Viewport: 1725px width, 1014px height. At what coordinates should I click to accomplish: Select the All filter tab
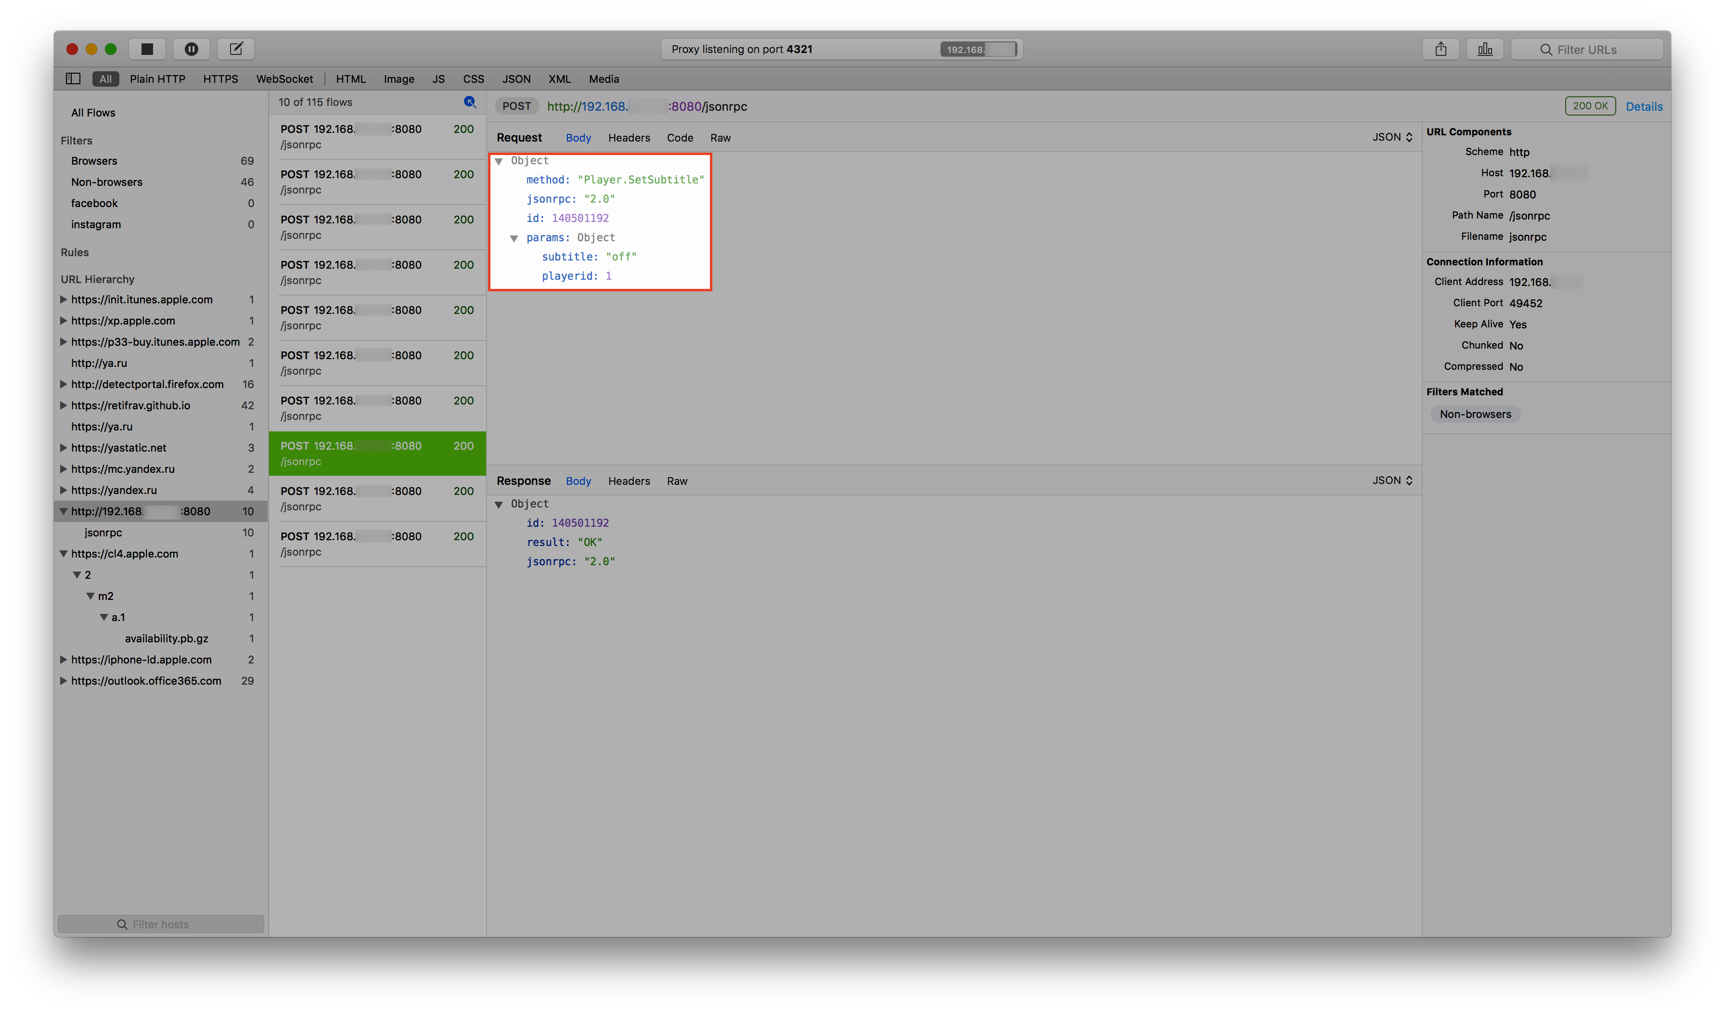click(105, 79)
